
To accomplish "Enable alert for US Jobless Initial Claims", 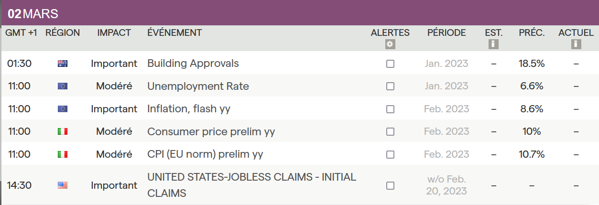I will coord(390,185).
